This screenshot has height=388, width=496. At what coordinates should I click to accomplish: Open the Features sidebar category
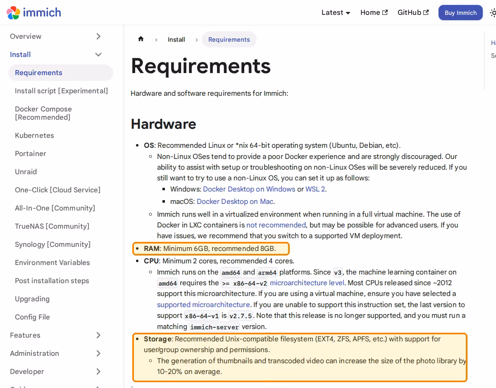[x=25, y=335]
